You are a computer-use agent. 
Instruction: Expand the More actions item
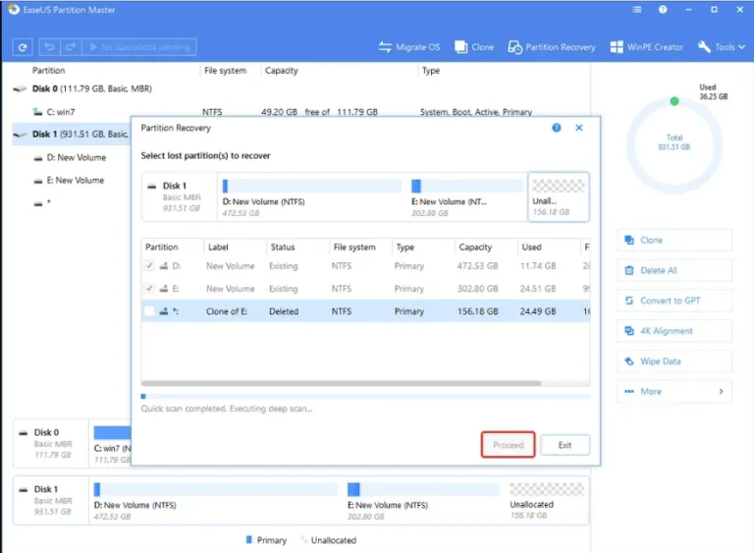pyautogui.click(x=674, y=392)
